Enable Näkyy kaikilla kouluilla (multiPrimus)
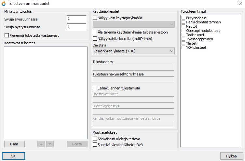The width and height of the screenshot is (245, 161). coord(95,39)
